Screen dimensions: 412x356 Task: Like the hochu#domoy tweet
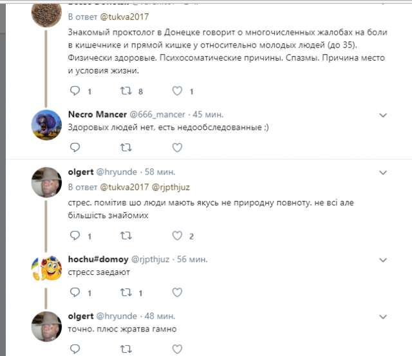tap(177, 292)
